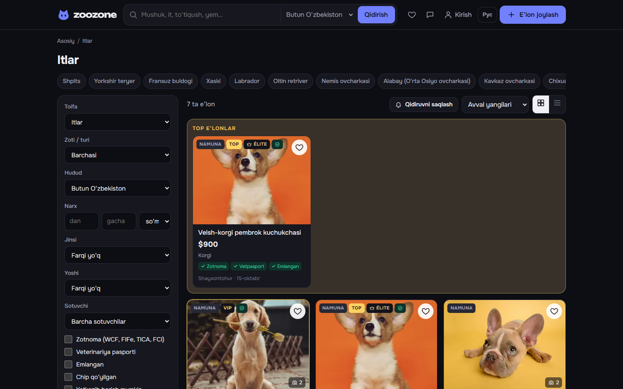
Task: Filter by Nemis ovcharkasi chip
Action: 346,81
